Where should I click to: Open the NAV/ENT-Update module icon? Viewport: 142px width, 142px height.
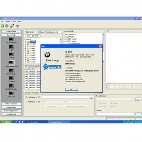point(11,86)
